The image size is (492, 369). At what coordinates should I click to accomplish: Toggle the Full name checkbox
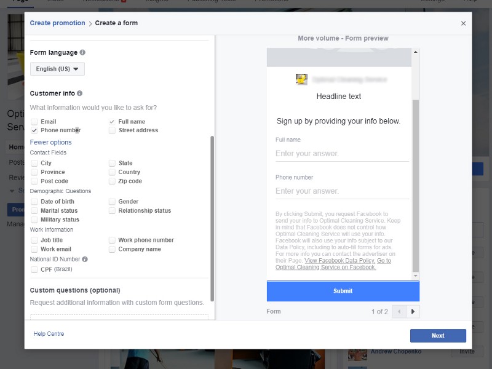[112, 121]
